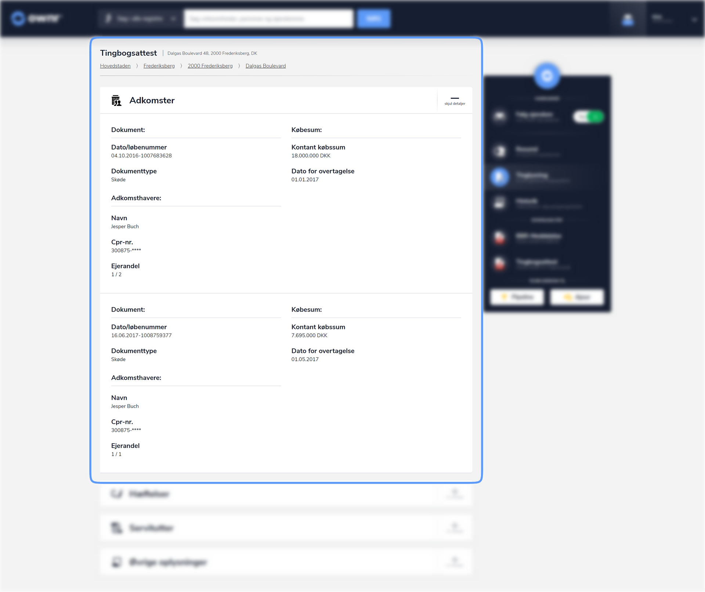Click the blue search button in header
The image size is (705, 592).
(x=374, y=18)
